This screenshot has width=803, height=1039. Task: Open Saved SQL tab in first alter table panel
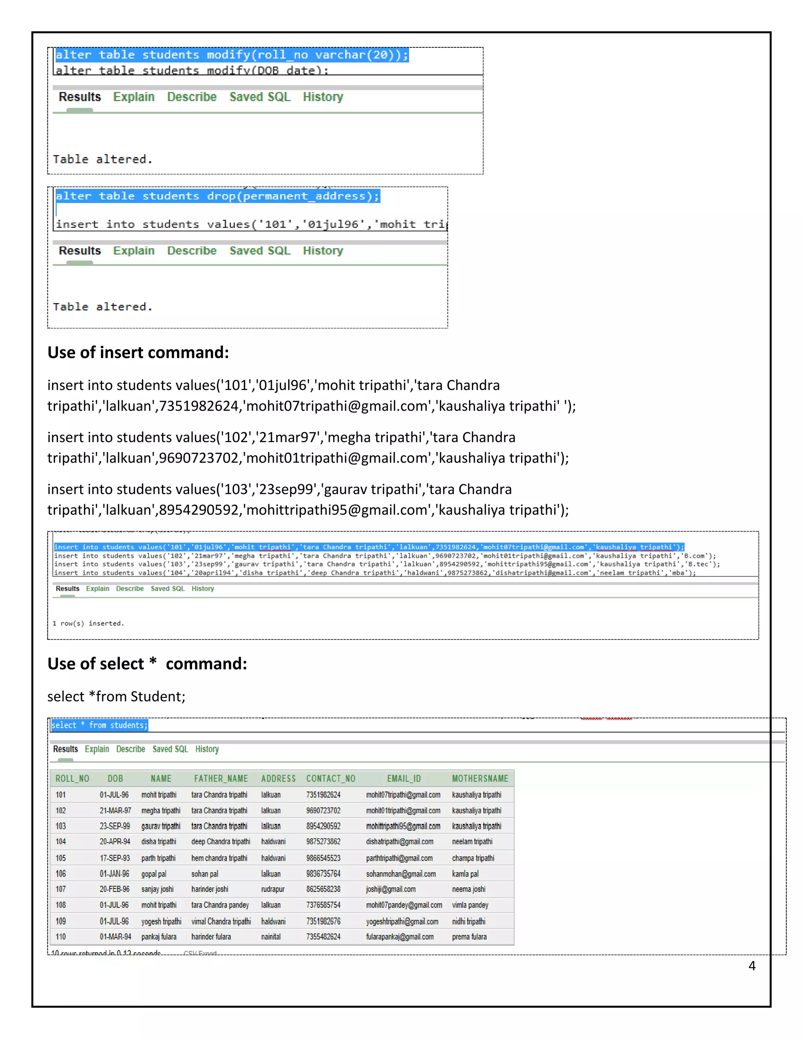(x=260, y=96)
